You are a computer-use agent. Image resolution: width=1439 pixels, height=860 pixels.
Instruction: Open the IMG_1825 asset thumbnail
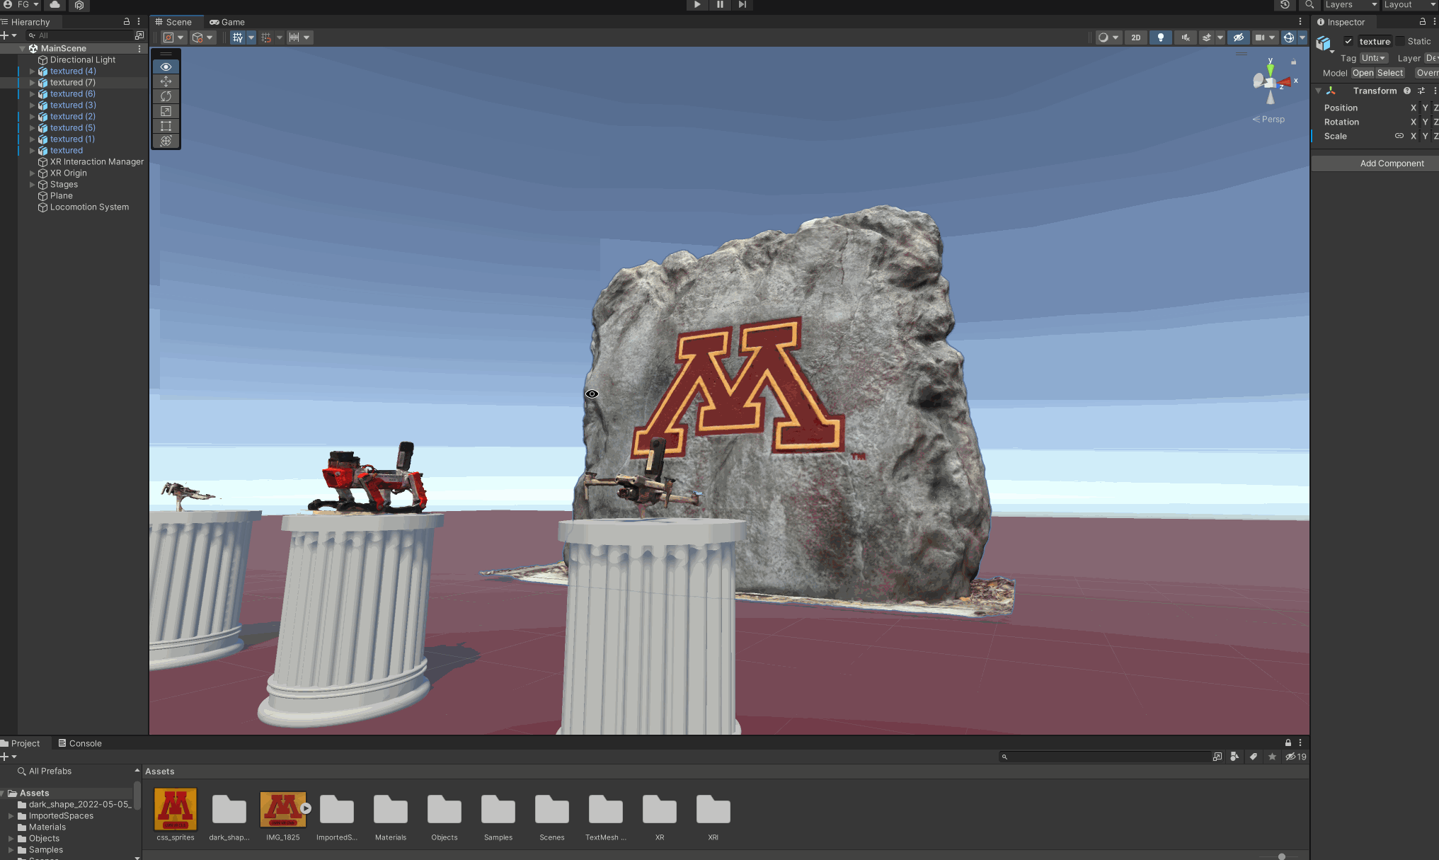coord(282,809)
